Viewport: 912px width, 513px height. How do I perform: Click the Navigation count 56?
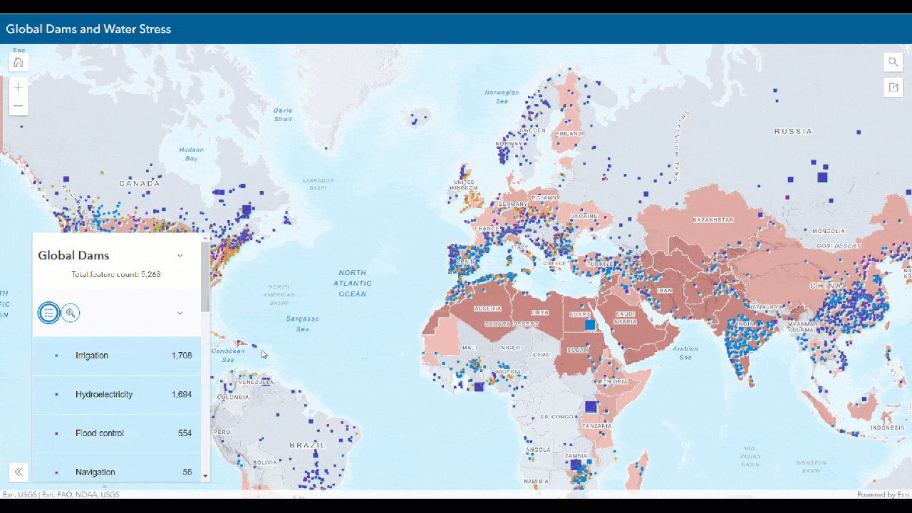click(x=187, y=472)
